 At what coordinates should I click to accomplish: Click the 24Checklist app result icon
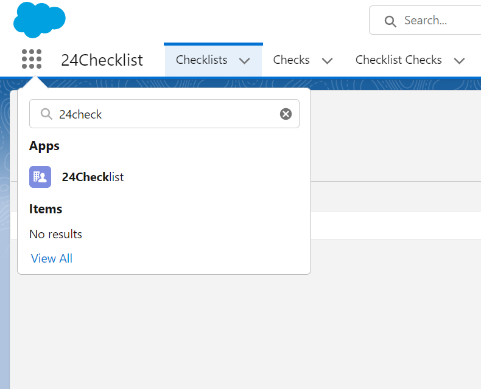click(x=40, y=177)
